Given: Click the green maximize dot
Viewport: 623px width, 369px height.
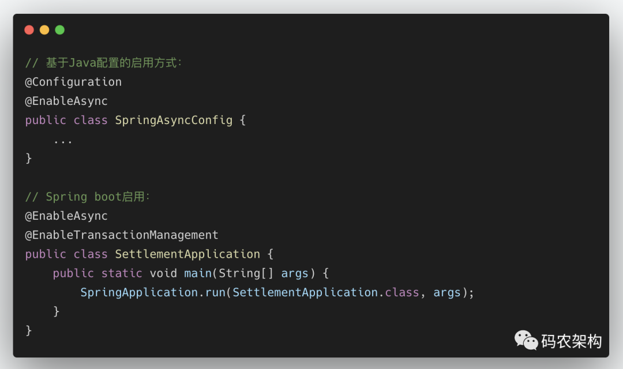Looking at the screenshot, I should tap(59, 30).
